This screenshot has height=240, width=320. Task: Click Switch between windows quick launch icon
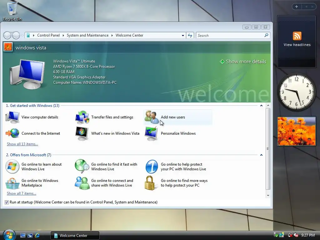tap(30, 236)
